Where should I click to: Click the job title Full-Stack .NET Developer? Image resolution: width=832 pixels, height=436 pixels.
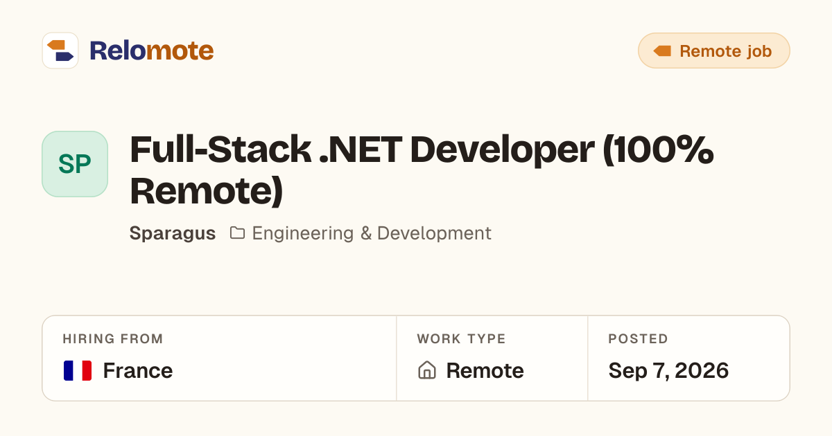point(422,170)
